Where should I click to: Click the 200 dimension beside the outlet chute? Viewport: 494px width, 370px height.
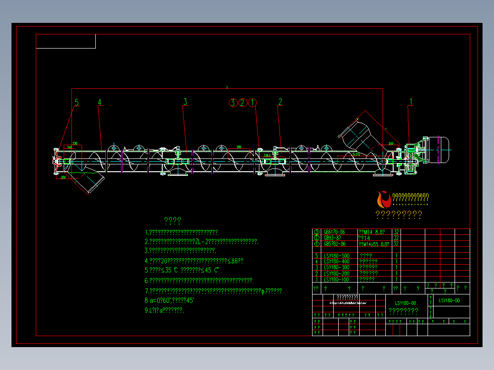pos(63,177)
